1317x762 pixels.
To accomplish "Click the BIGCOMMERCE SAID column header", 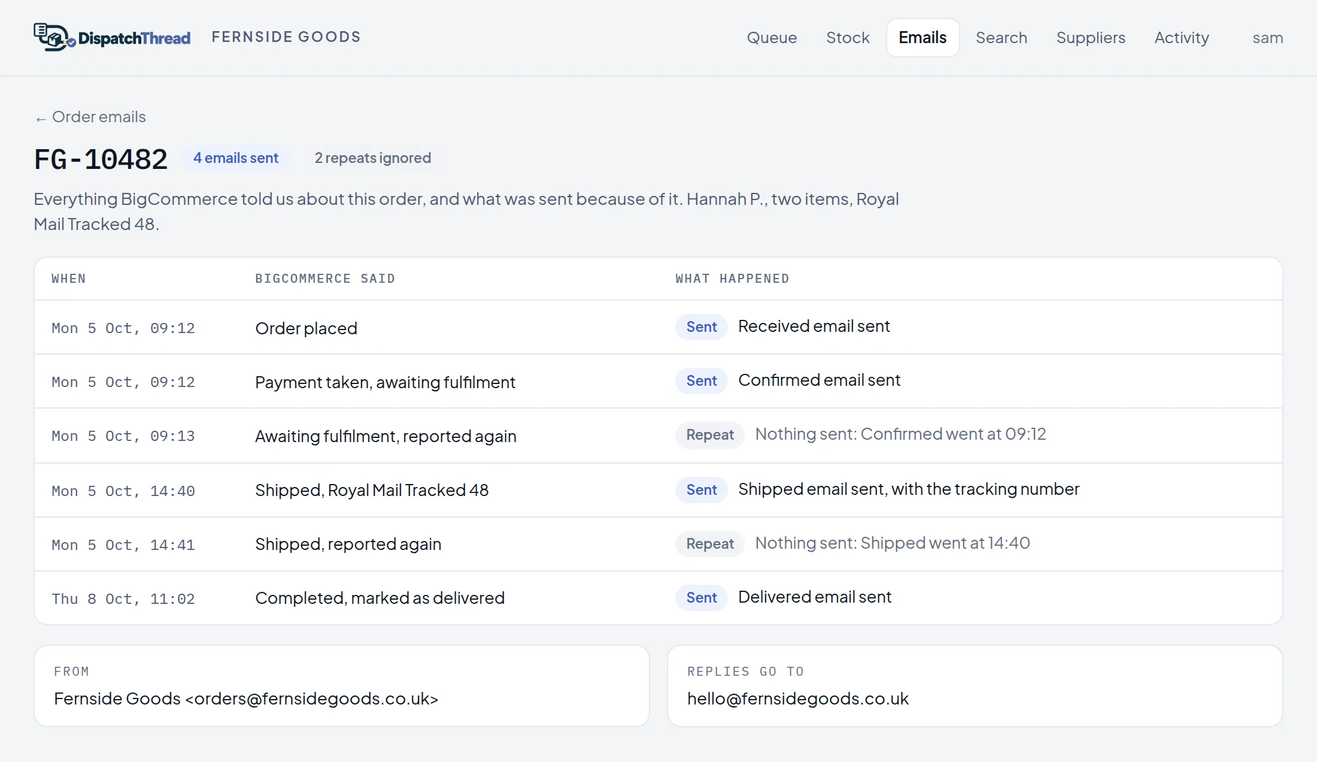I will coord(325,279).
